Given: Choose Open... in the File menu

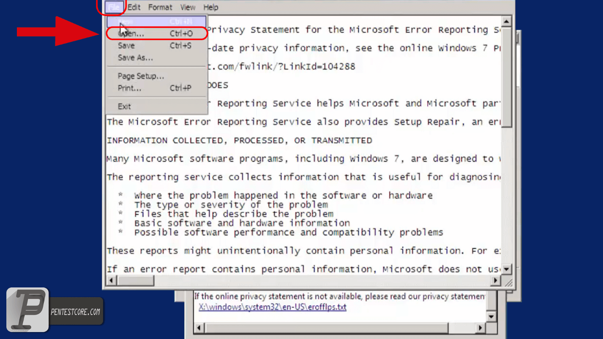Looking at the screenshot, I should [x=157, y=33].
